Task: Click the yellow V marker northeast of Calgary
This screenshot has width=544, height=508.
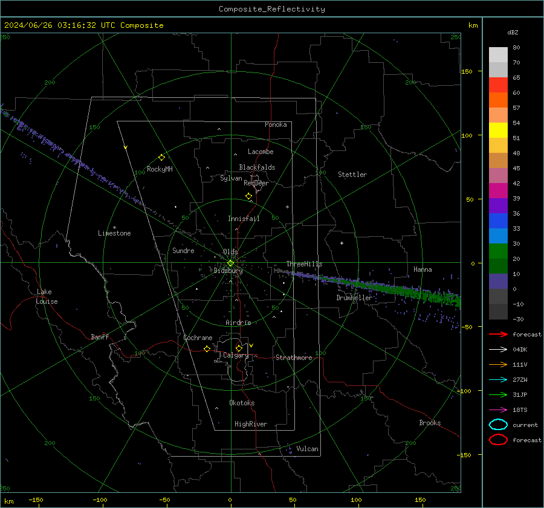Action: click(x=251, y=346)
